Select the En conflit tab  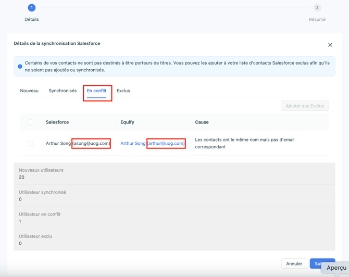[x=96, y=91]
